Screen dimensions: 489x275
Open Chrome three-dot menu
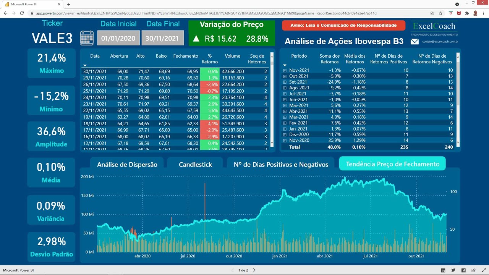(x=483, y=13)
